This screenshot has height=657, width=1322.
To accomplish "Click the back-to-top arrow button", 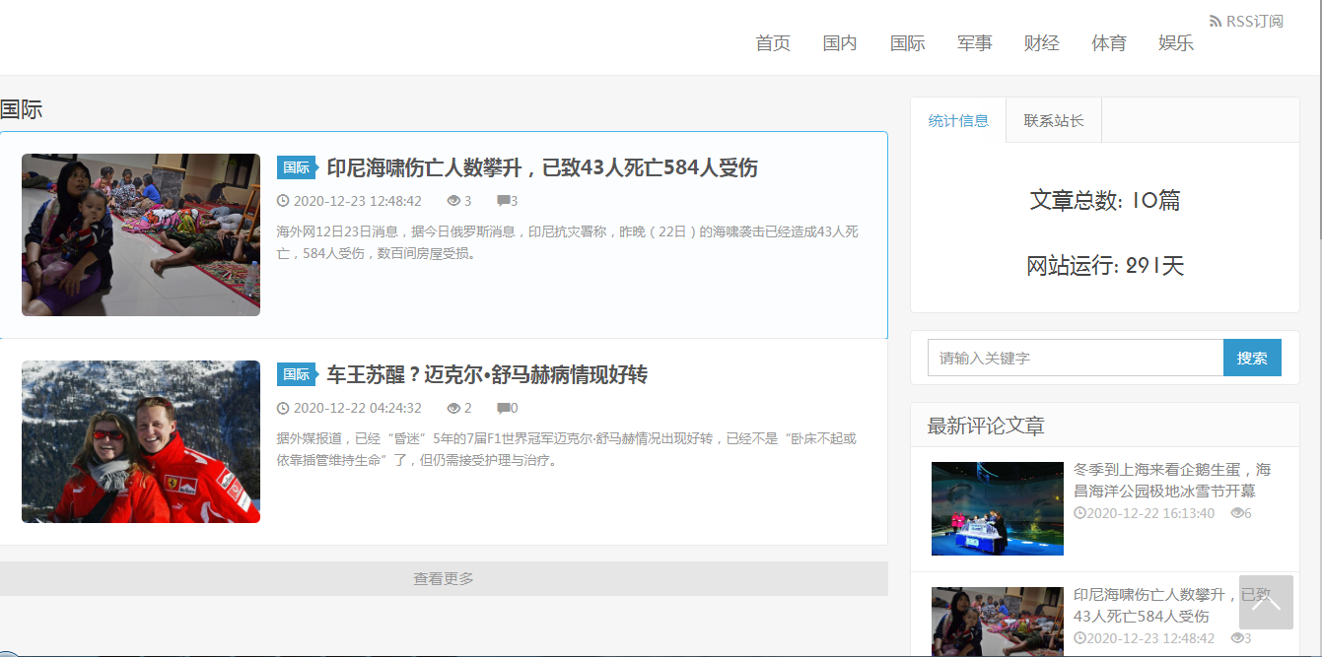I will (x=1266, y=602).
